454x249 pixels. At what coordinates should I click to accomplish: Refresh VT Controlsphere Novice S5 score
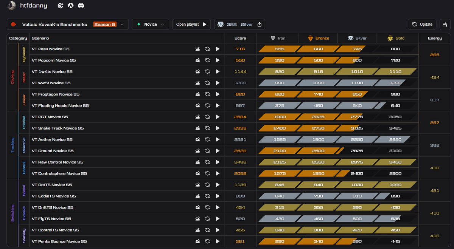coord(207,174)
